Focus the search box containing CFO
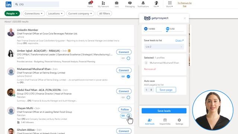 [x=36, y=4]
